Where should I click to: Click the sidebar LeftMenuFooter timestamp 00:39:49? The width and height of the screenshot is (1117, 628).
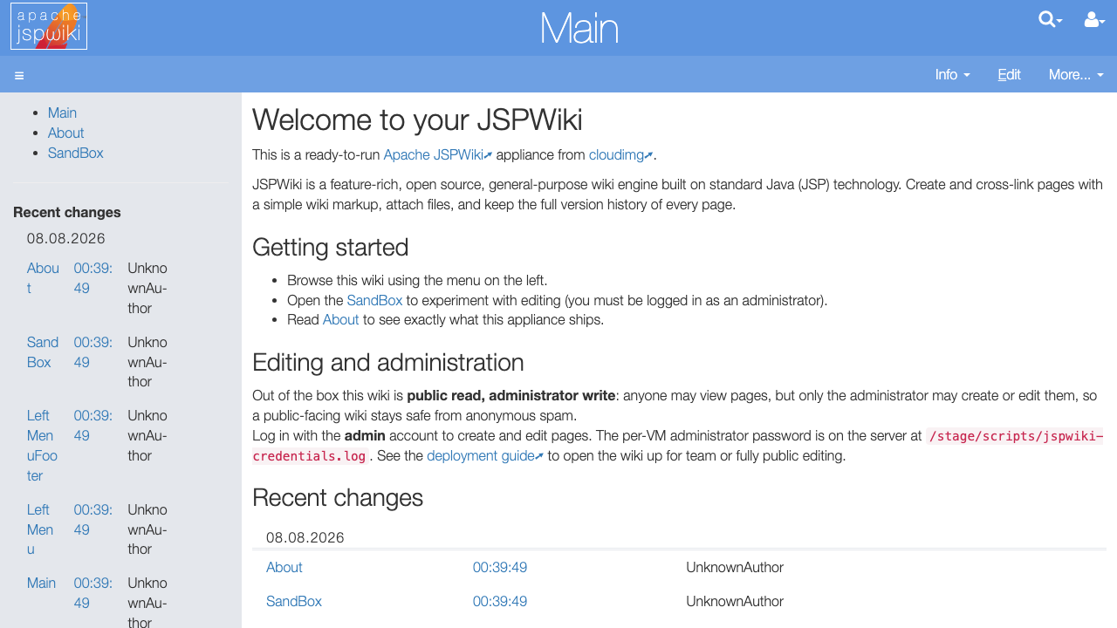coord(93,426)
